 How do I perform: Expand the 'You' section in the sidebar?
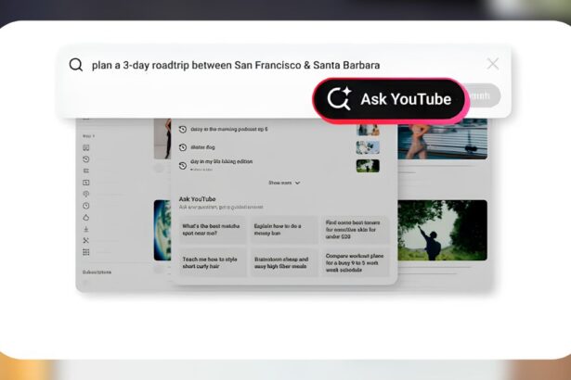[88, 136]
